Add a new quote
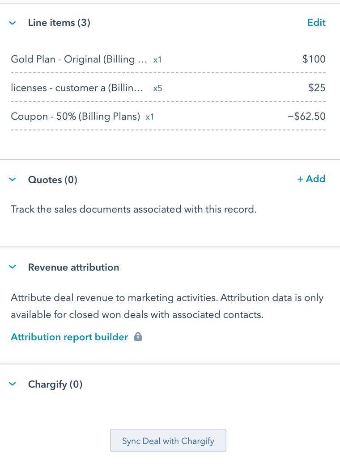Viewport: 340px width, 468px height. click(x=311, y=179)
